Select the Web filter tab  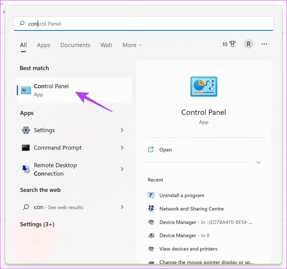click(x=106, y=45)
